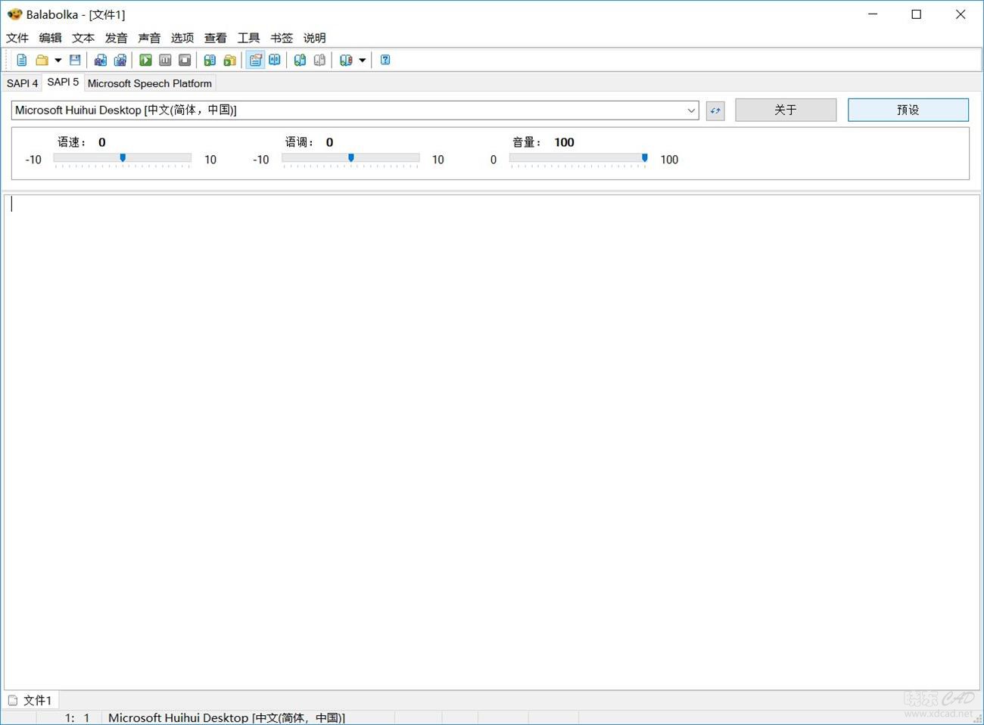
Task: Click the read clipboard folder icon
Action: [229, 61]
